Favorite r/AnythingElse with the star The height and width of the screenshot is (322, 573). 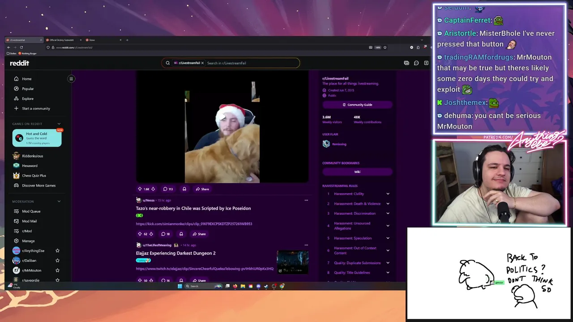pos(57,250)
